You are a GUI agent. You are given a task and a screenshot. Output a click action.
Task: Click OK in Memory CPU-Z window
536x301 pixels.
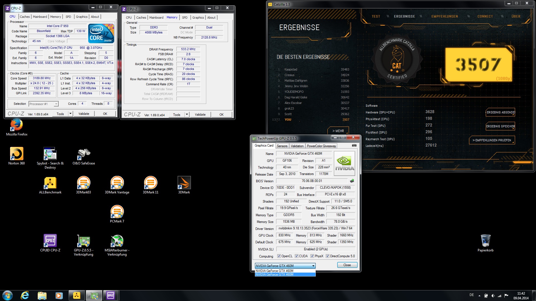coord(221,115)
